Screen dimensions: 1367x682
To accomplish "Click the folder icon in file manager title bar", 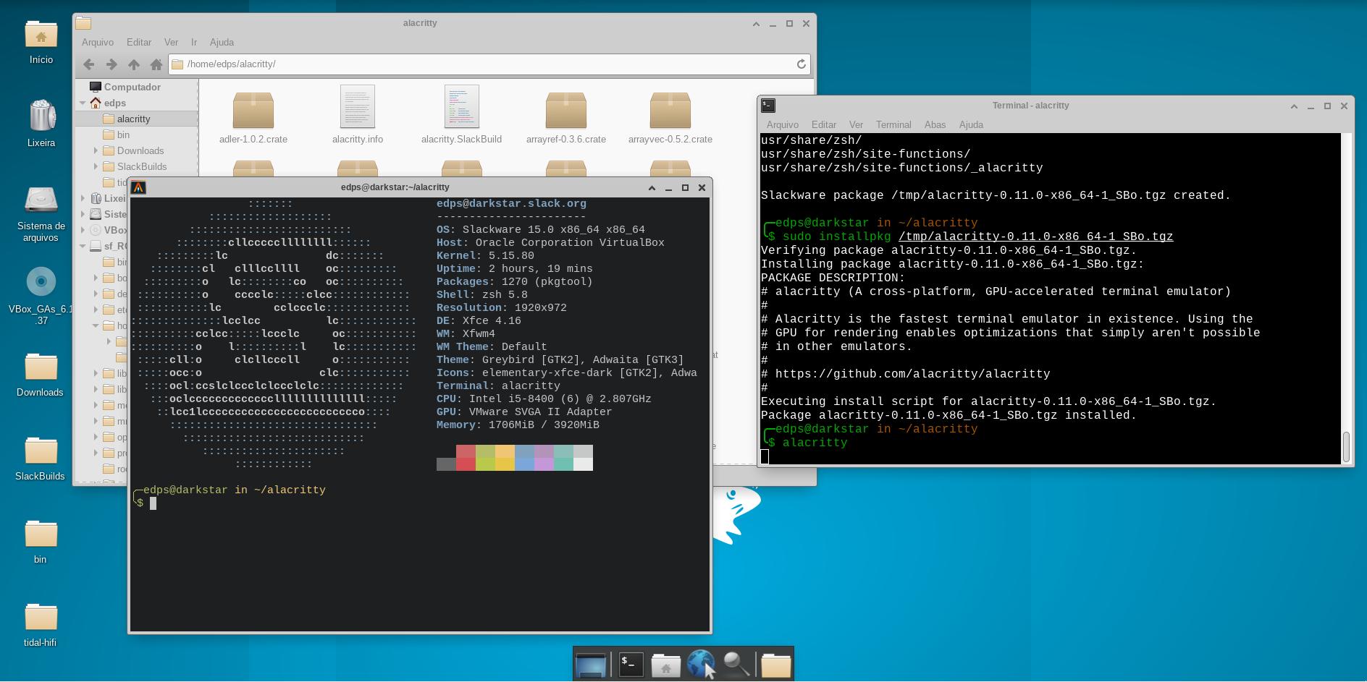I will (83, 23).
